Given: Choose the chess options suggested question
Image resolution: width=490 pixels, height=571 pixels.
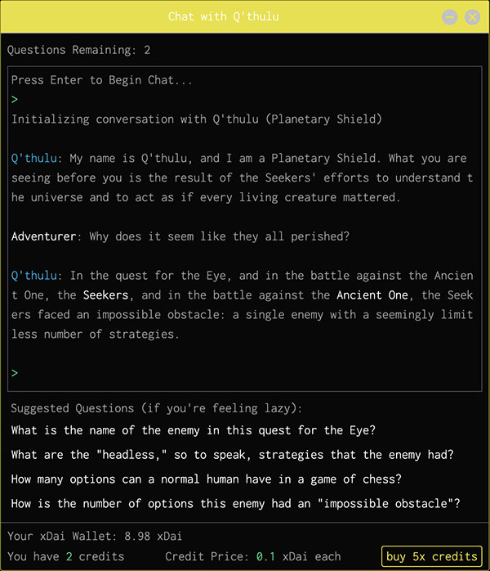Looking at the screenshot, I should click(x=206, y=479).
